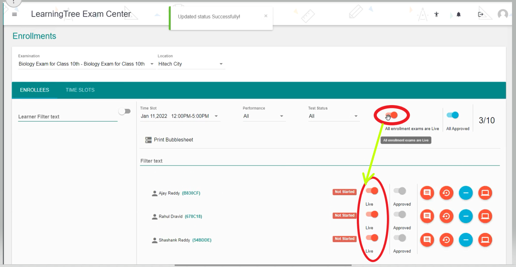Click Rahul Dravid's orange reset icon
Image resolution: width=516 pixels, height=267 pixels.
(446, 216)
